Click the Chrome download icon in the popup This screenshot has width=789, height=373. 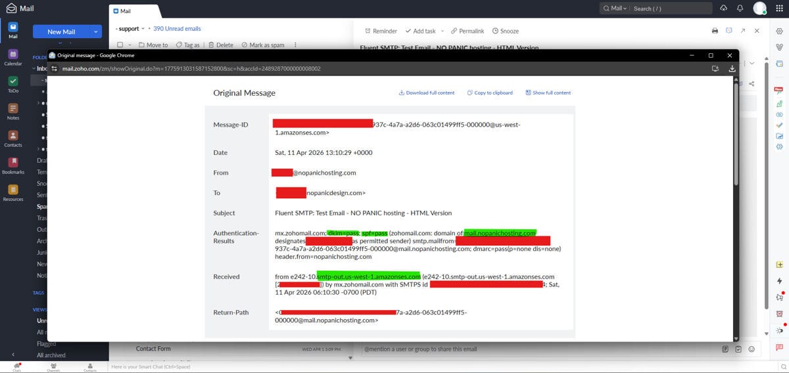732,68
